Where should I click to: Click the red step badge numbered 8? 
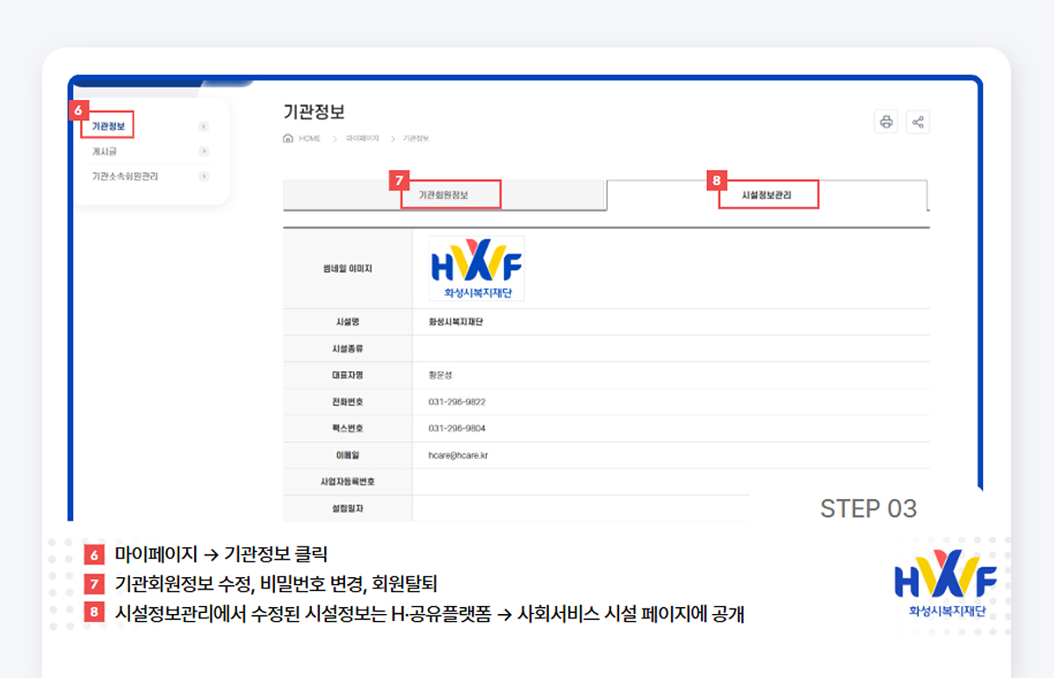[715, 180]
